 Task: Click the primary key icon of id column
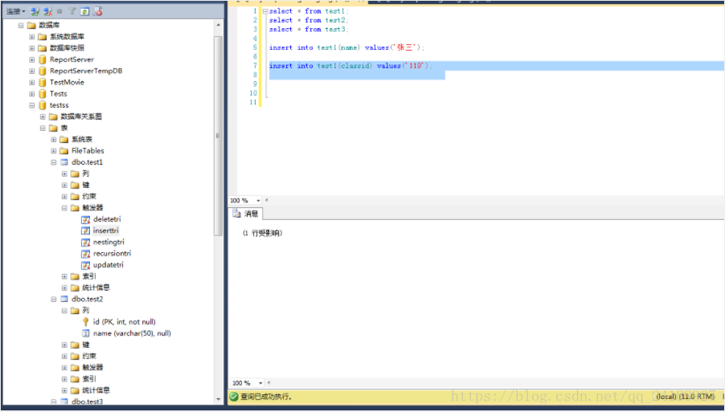(x=85, y=322)
